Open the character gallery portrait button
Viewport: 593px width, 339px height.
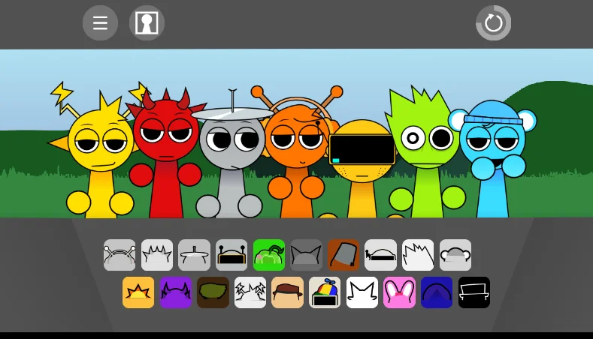(147, 23)
